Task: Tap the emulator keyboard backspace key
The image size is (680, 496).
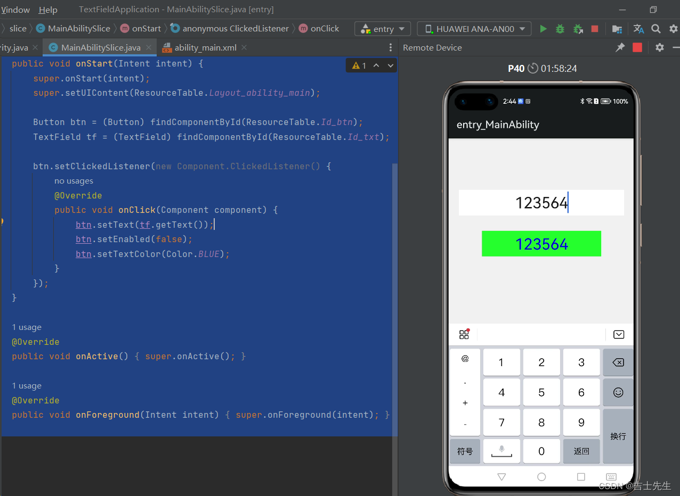Action: click(x=618, y=362)
